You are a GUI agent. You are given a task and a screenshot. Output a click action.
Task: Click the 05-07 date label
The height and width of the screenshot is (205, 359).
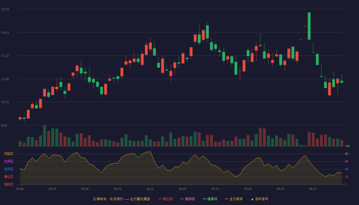tap(183, 189)
